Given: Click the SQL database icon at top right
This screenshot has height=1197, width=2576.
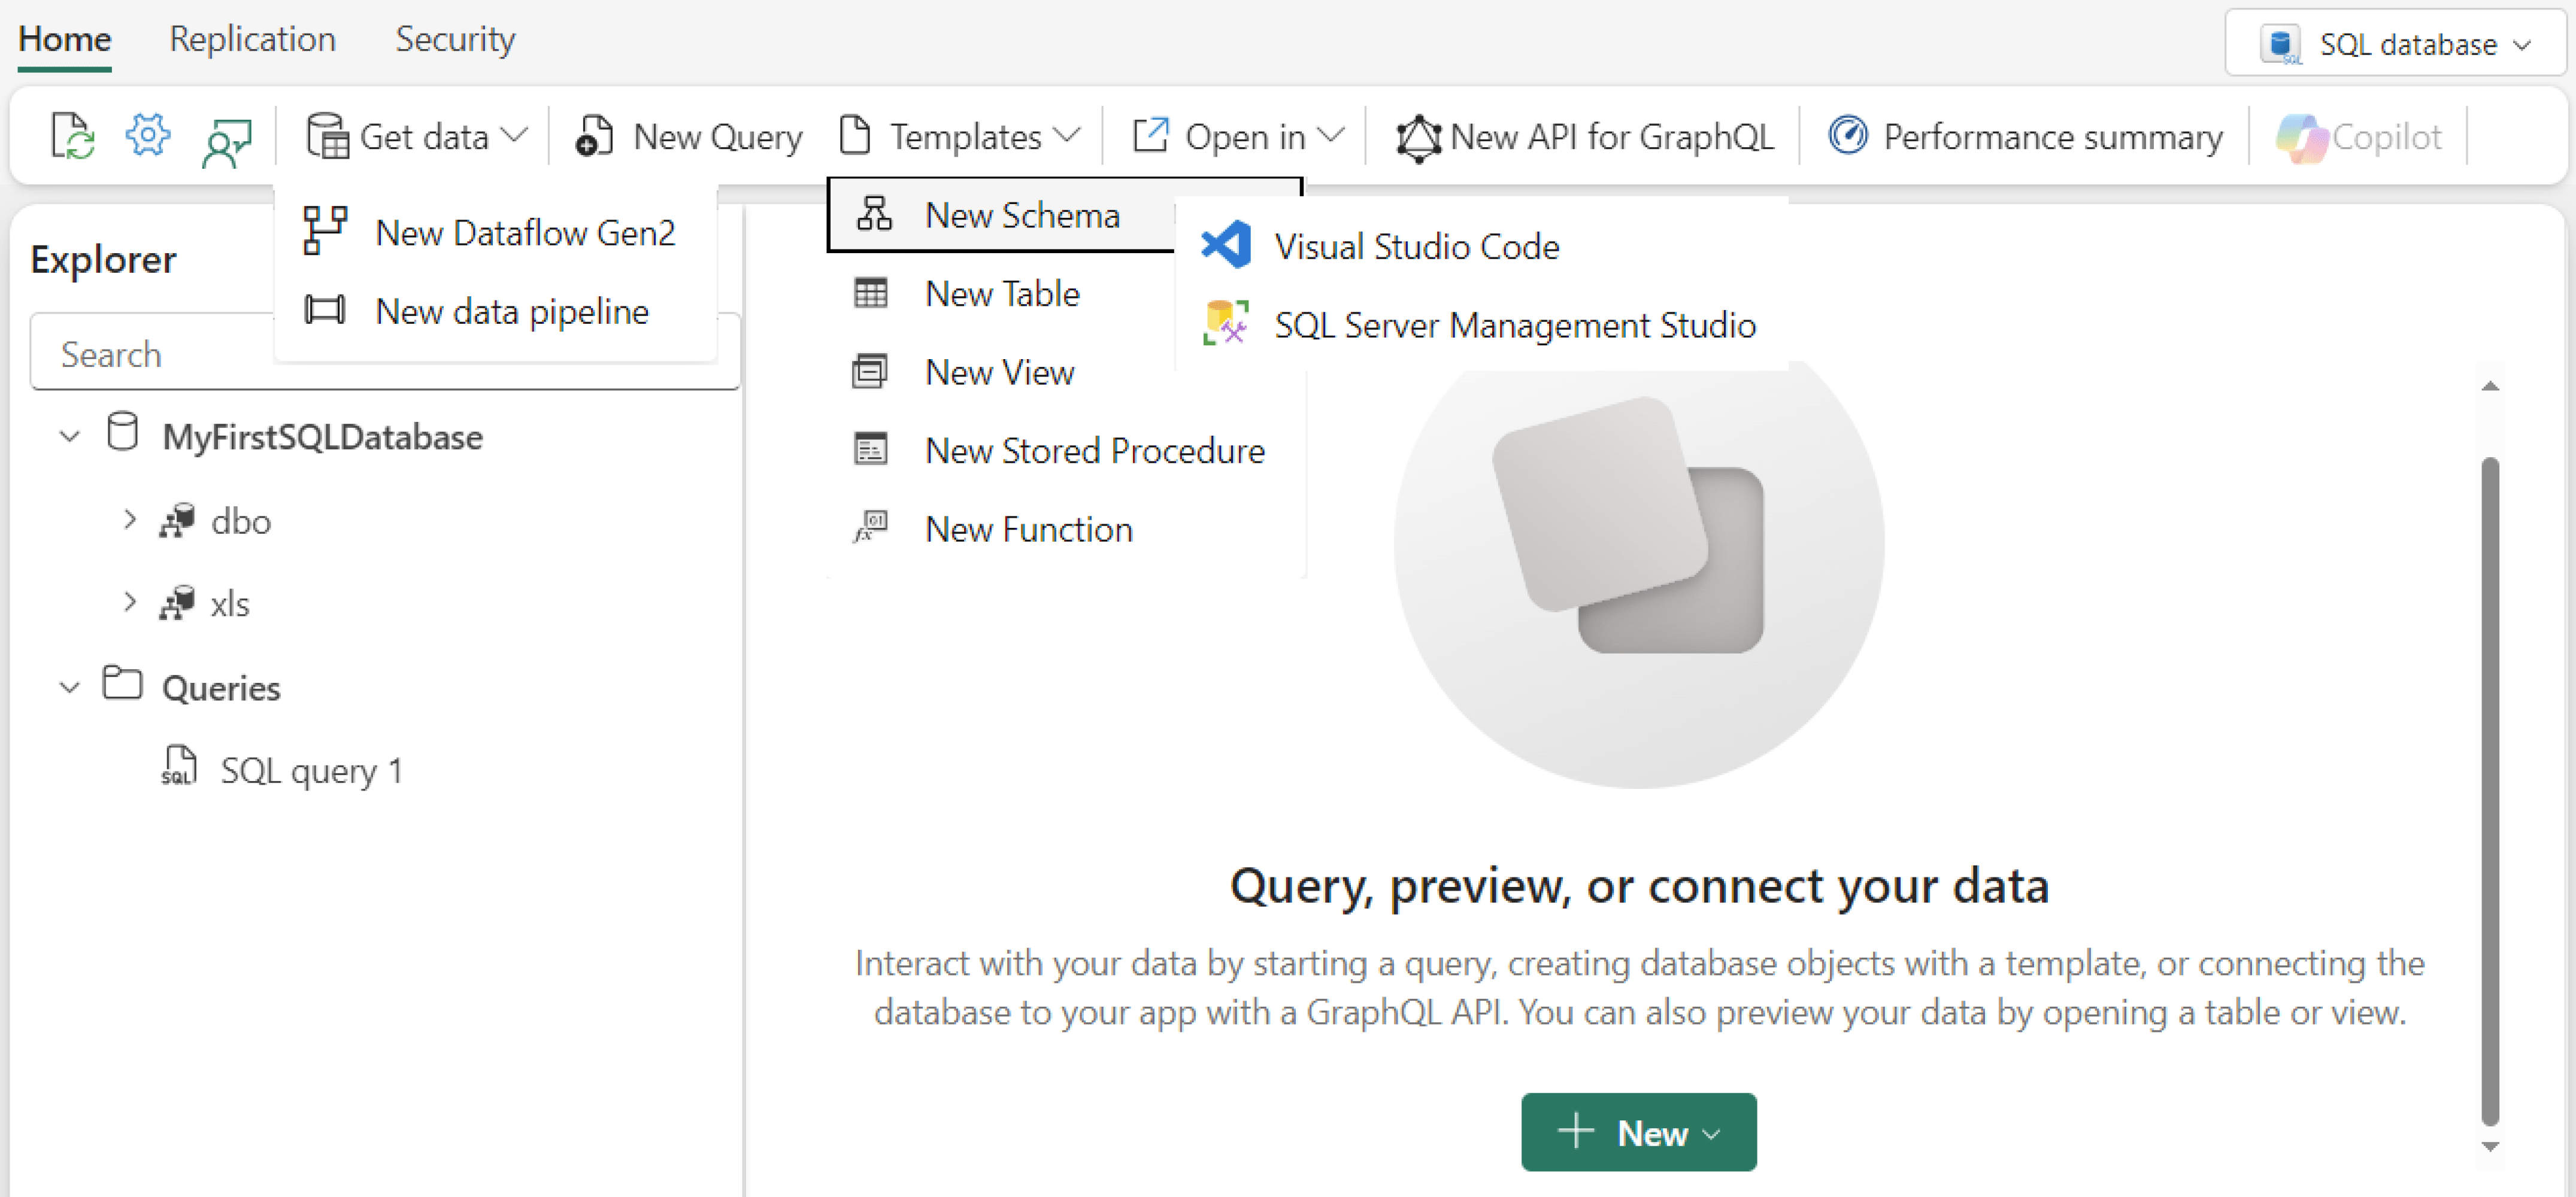Looking at the screenshot, I should [x=2282, y=45].
